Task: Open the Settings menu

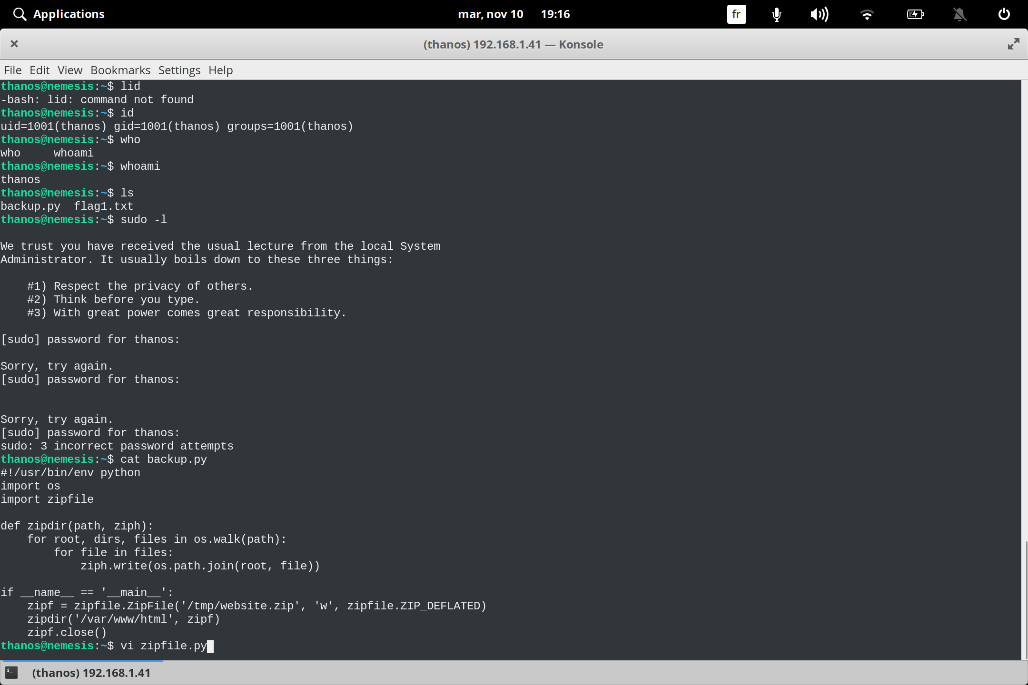Action: [179, 70]
